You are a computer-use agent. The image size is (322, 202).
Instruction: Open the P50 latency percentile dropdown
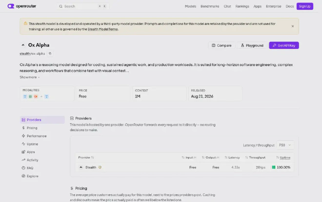tap(285, 145)
